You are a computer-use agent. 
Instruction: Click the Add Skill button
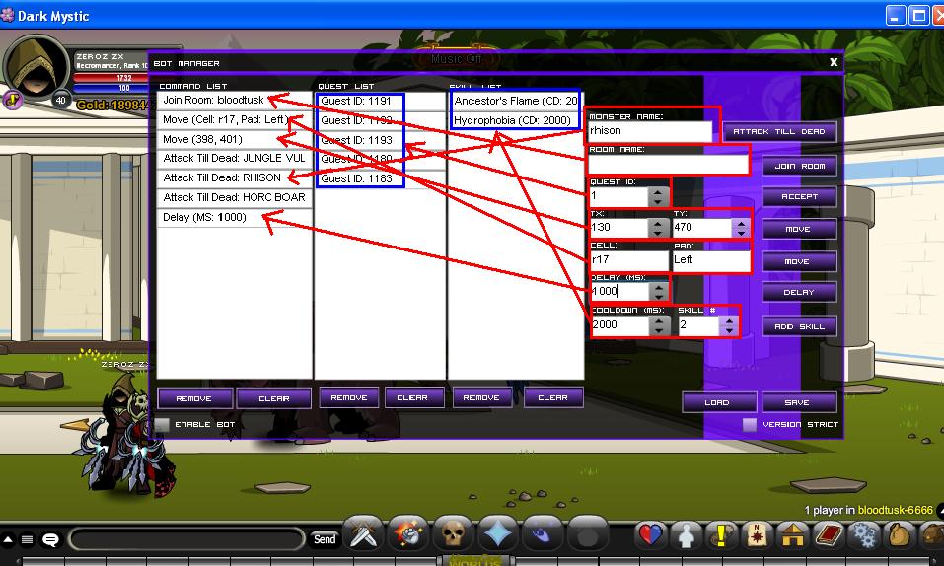coord(800,326)
